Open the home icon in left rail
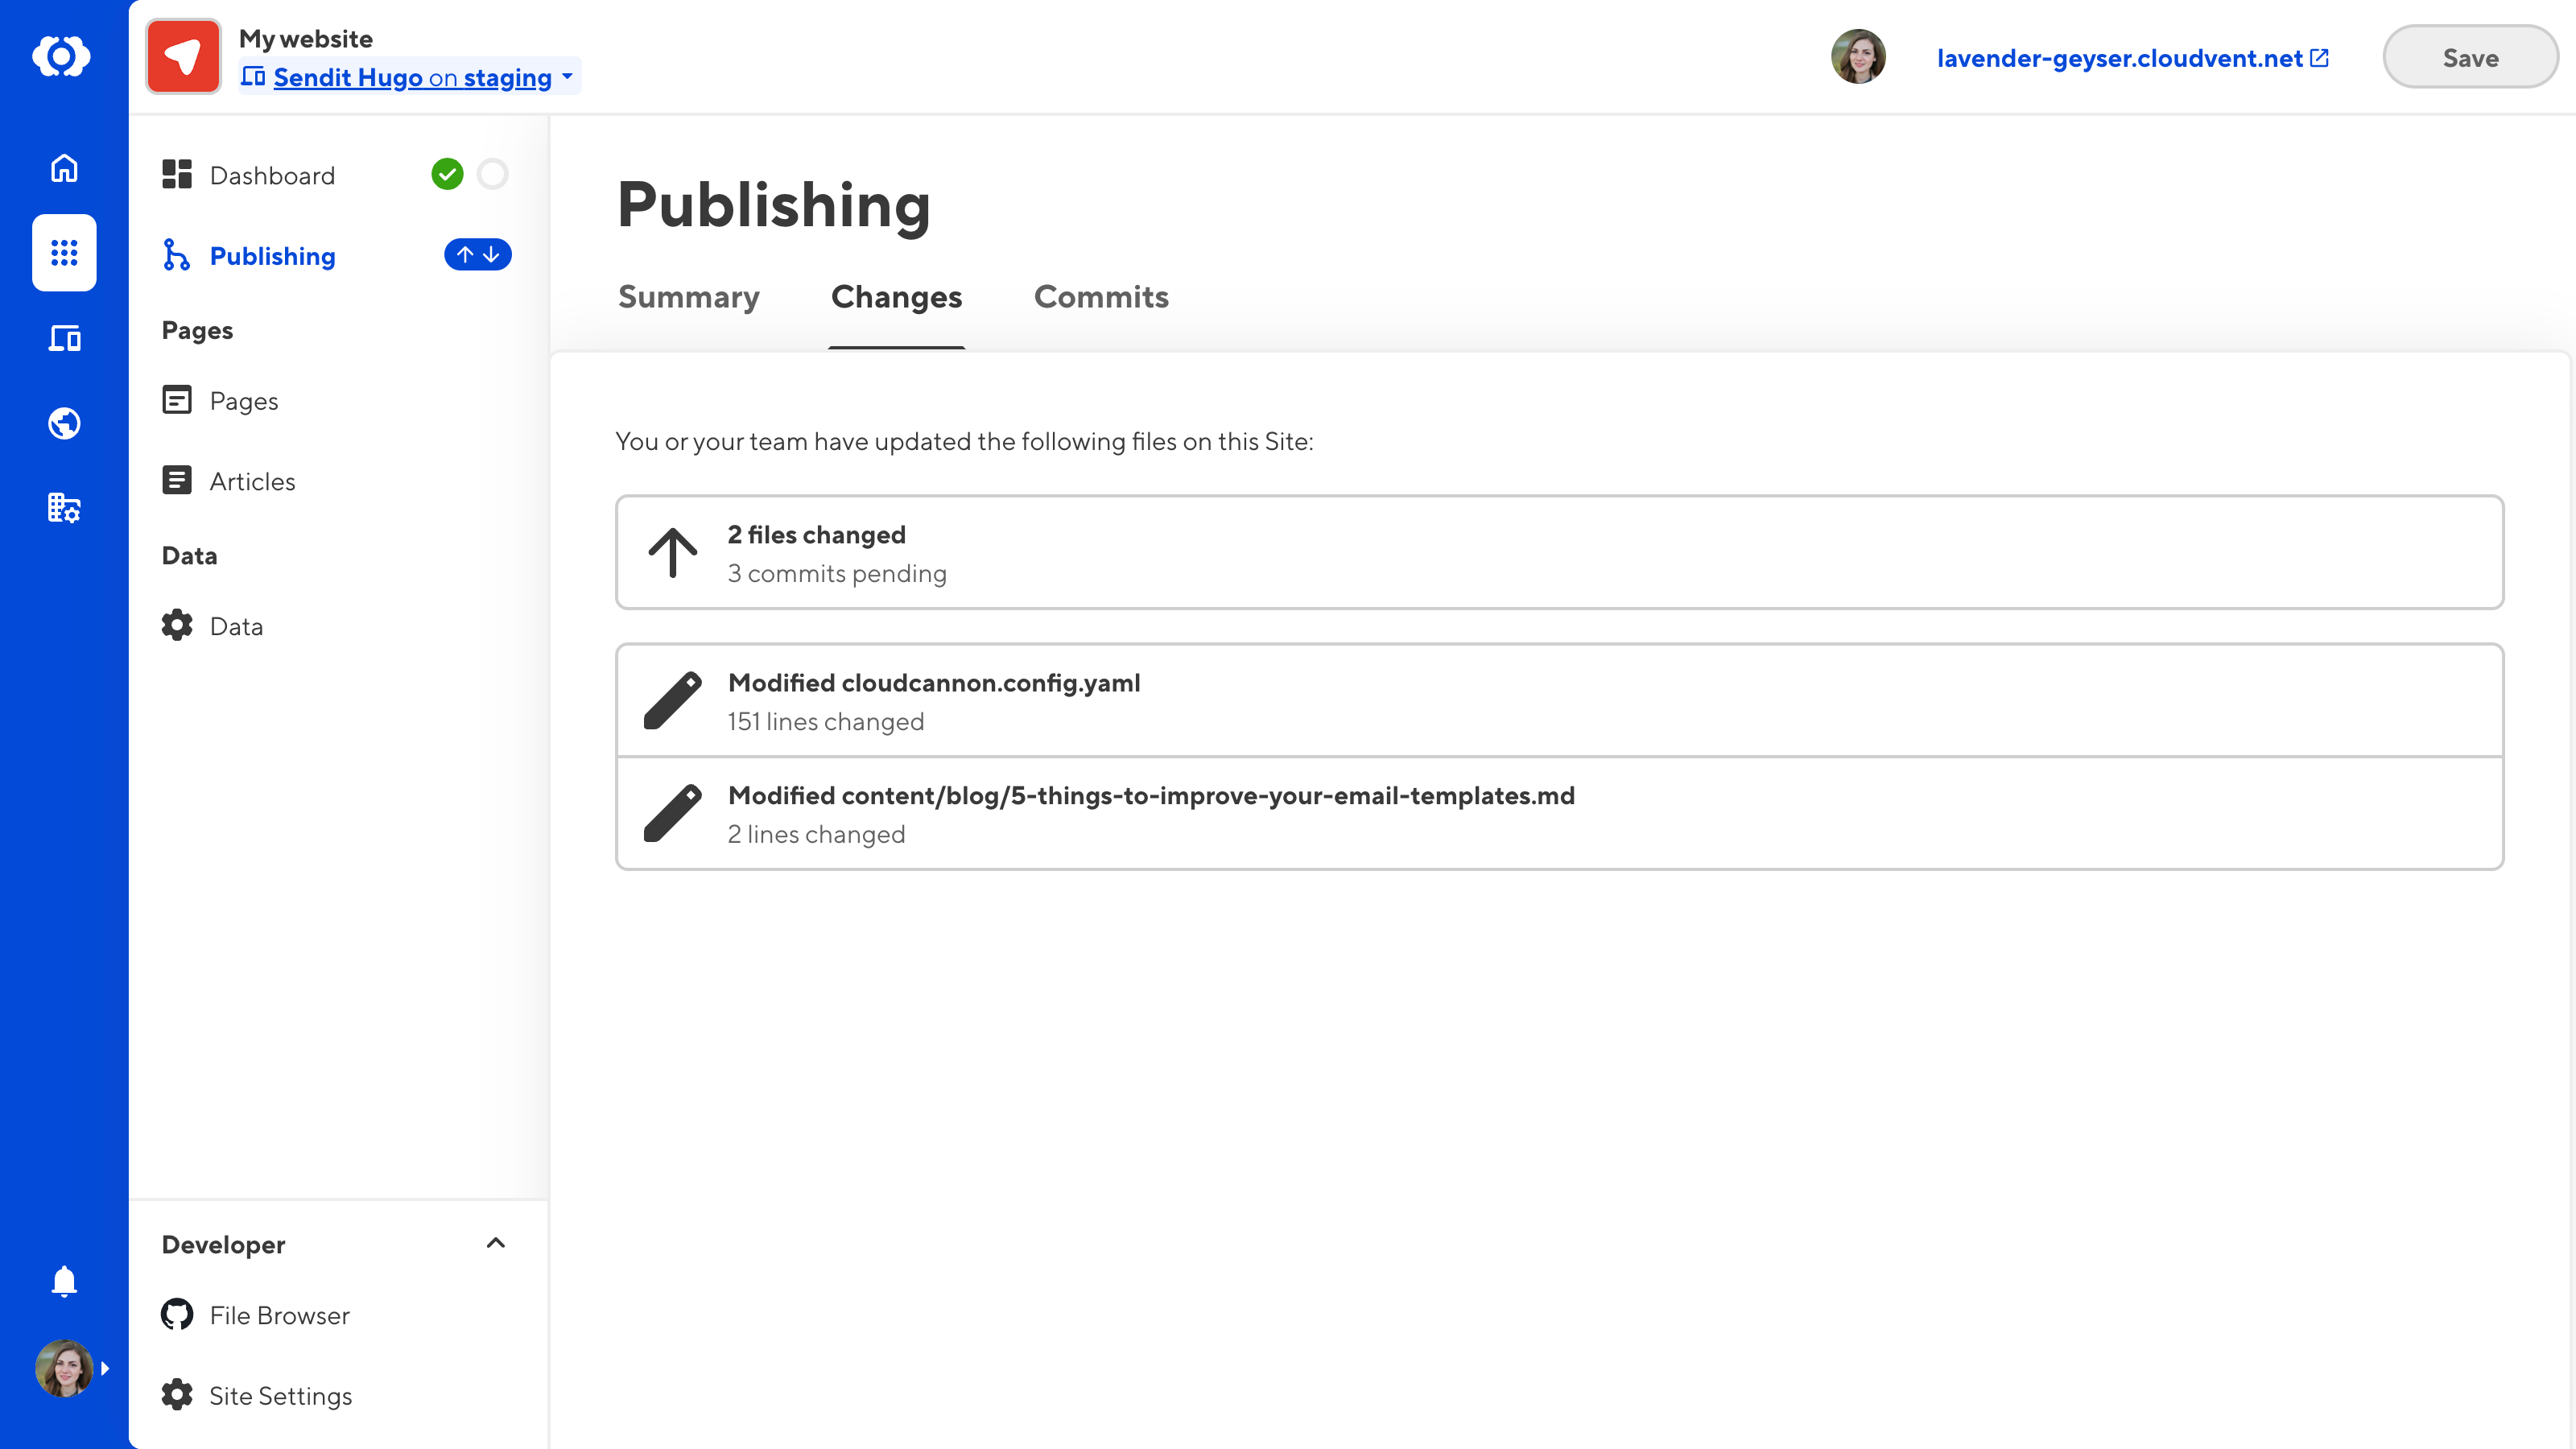 [x=64, y=168]
